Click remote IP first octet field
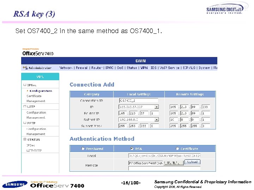The width and height of the screenshot is (254, 190). pos(174,107)
